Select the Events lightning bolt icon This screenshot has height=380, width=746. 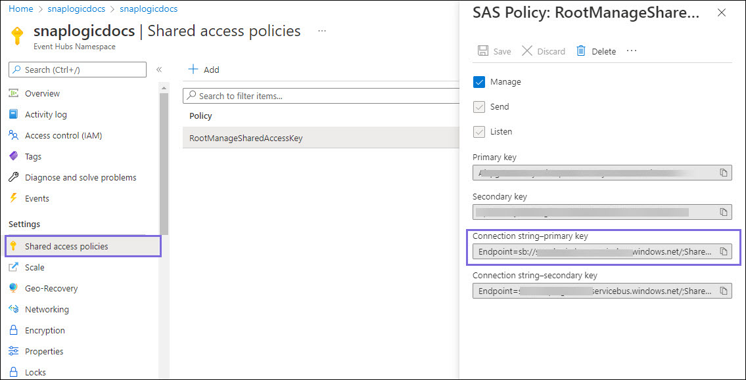14,198
